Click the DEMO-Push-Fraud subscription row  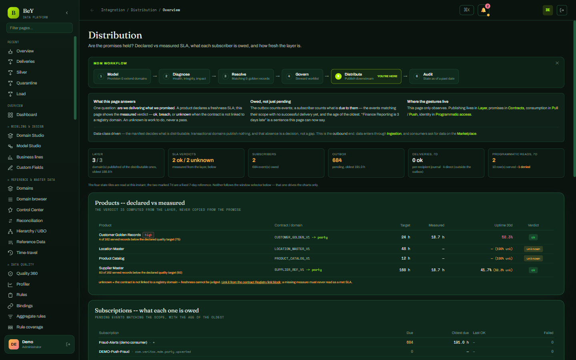[x=326, y=352]
